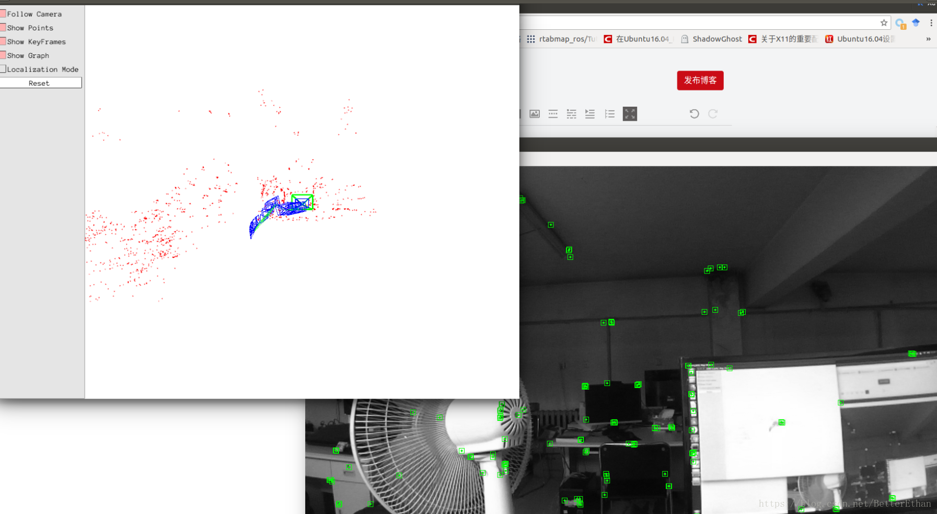Toggle the Show Points checkbox
Image resolution: width=937 pixels, height=514 pixels.
coord(3,27)
